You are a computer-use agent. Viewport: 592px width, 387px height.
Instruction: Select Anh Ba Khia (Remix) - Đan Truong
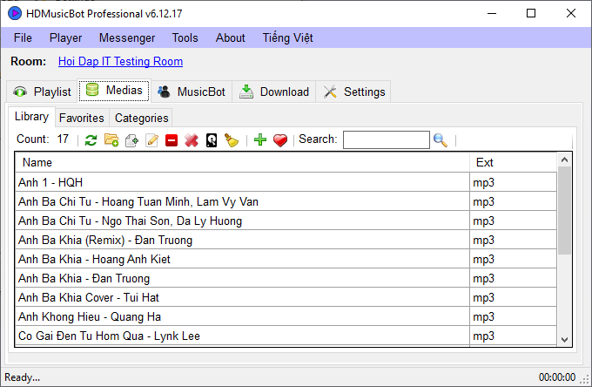(x=242, y=240)
